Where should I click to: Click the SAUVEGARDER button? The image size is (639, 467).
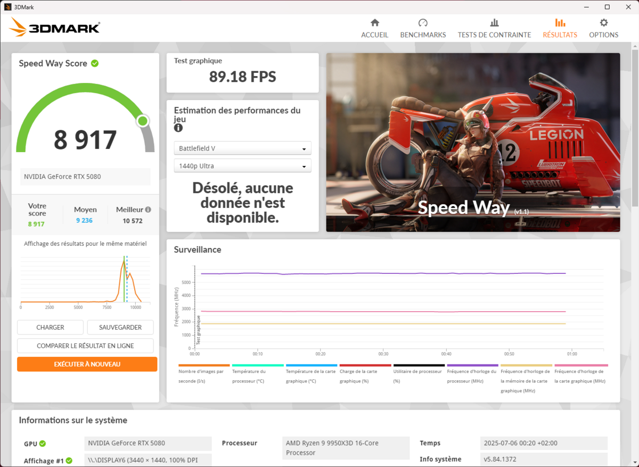[120, 328]
